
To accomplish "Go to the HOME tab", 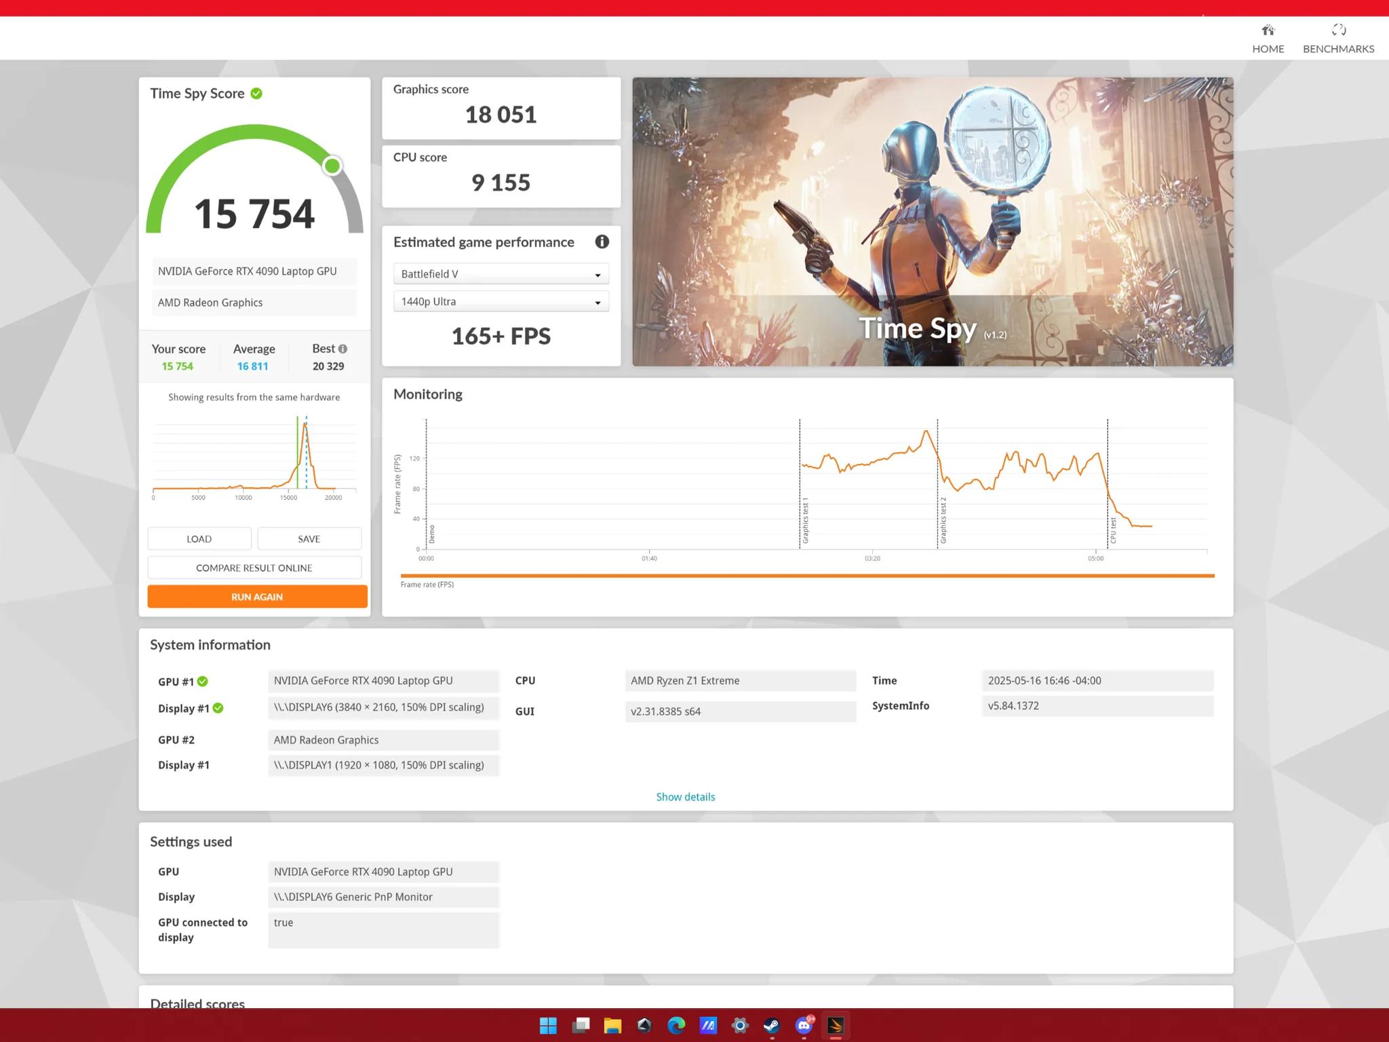I will [x=1268, y=39].
